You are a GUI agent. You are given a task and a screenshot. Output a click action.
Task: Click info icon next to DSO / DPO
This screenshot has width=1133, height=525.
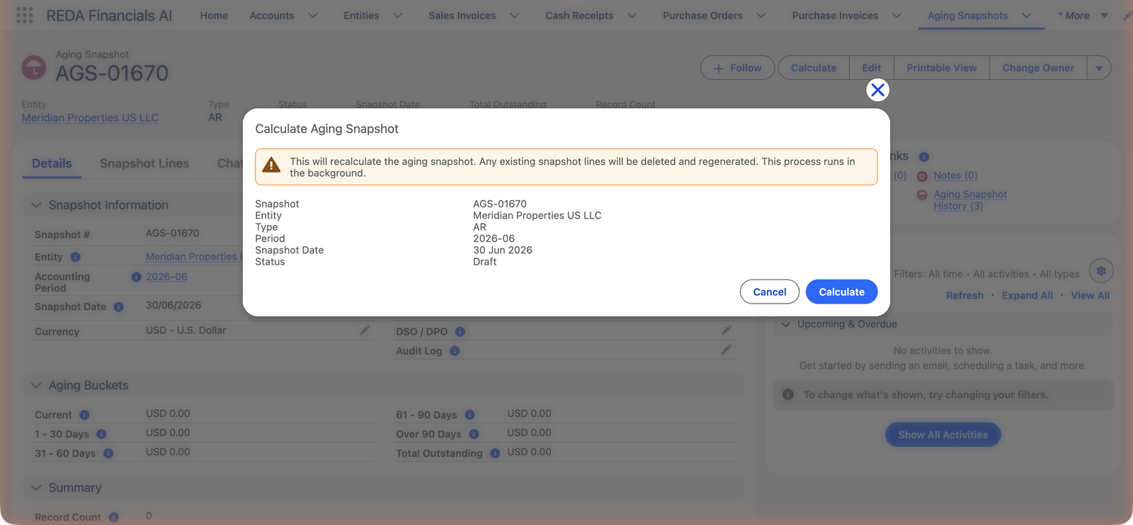coord(460,332)
